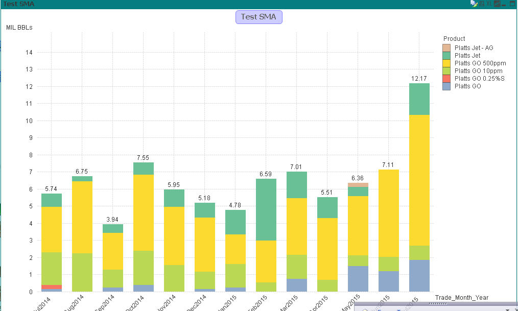
Task: Click the 3.94 data label
Action: click(112, 220)
